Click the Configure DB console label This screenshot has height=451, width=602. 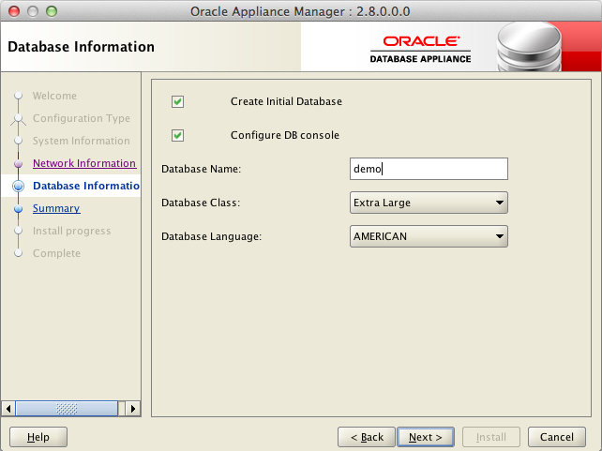tap(285, 135)
